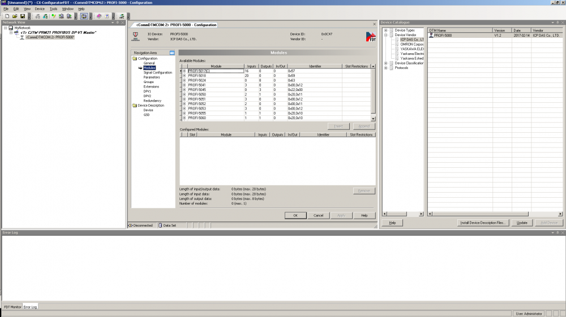Click the PROFI-5000 device icon in the DTM list

coord(431,35)
